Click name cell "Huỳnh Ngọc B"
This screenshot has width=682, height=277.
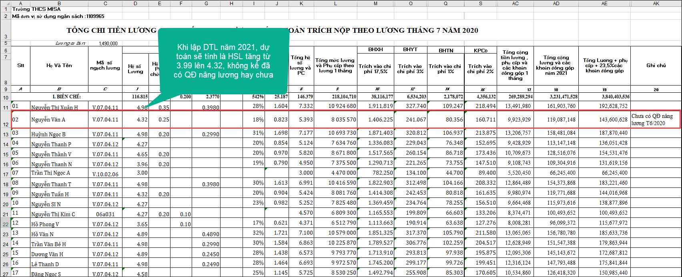[x=59, y=133]
